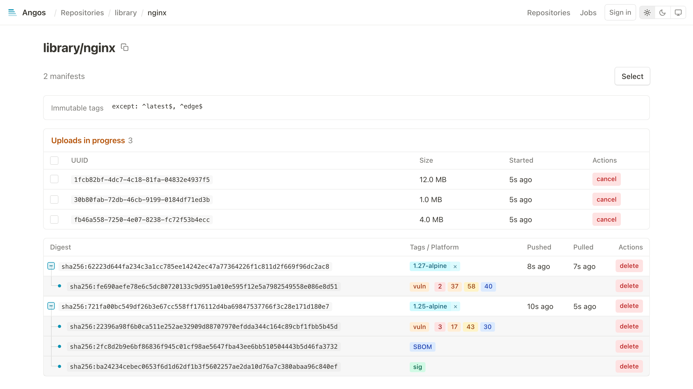Open Repositories in the top navigation
The height and width of the screenshot is (389, 693).
tap(548, 13)
